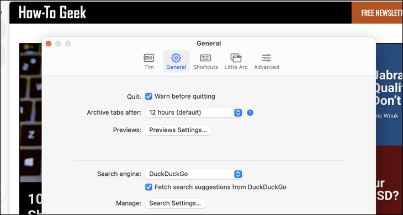Click the Previews Settings button
The image size is (403, 215).
(178, 130)
